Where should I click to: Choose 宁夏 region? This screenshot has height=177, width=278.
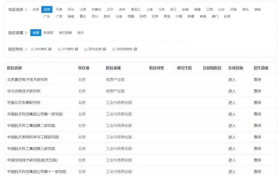tap(179, 16)
